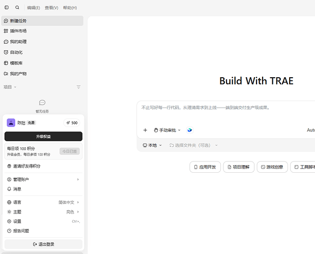Screen dimensions: 315x254
Task: Click the 免费 plan badge
Action: click(31, 123)
